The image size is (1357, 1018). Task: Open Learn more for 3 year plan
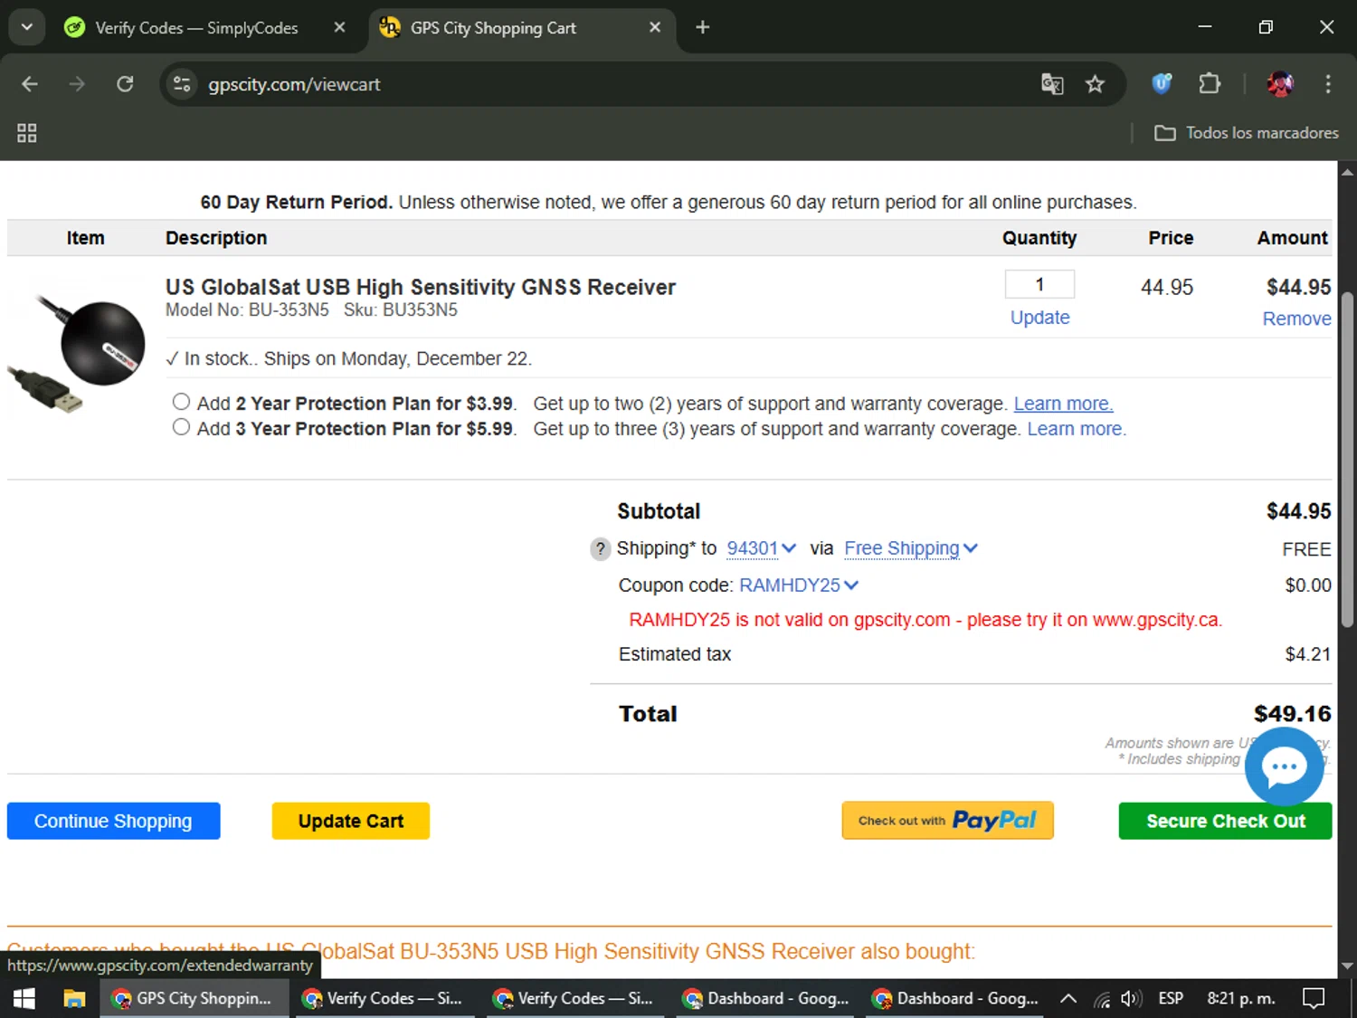[1077, 429]
